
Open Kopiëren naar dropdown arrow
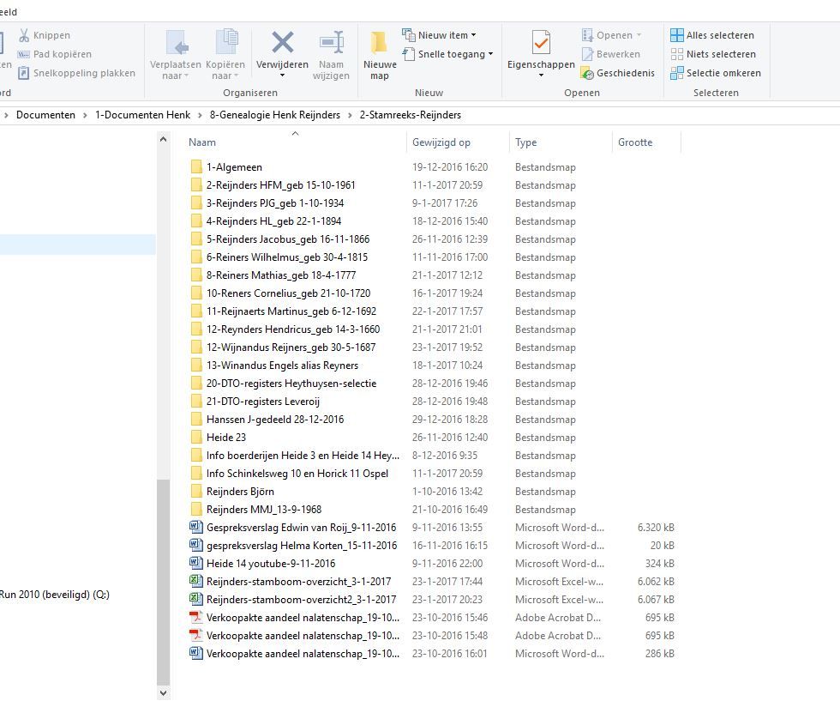(x=236, y=76)
